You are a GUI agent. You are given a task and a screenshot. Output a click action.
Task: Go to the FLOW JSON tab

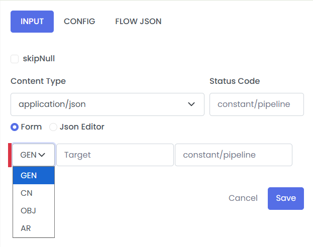pyautogui.click(x=138, y=22)
